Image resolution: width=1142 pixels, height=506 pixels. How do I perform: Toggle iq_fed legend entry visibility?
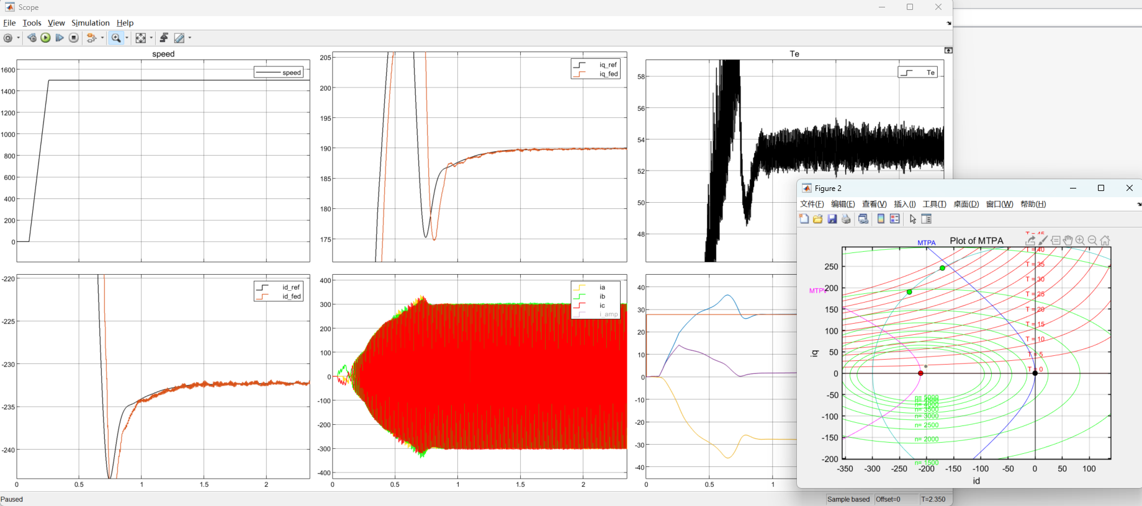pos(595,74)
